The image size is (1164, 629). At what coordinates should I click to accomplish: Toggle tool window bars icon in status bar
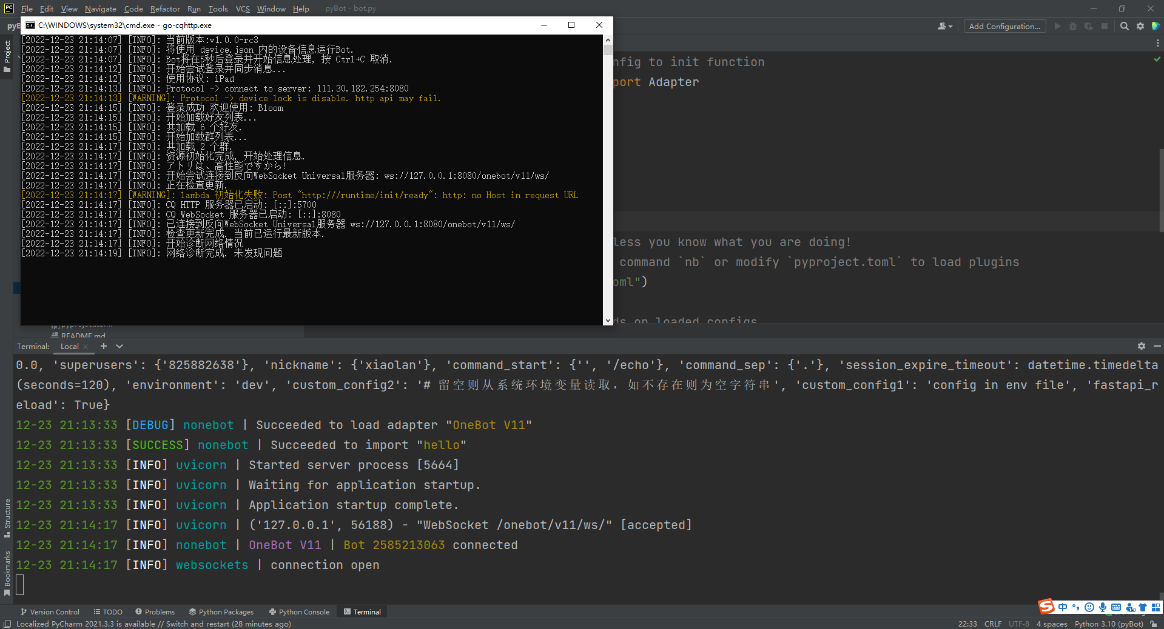click(x=7, y=624)
